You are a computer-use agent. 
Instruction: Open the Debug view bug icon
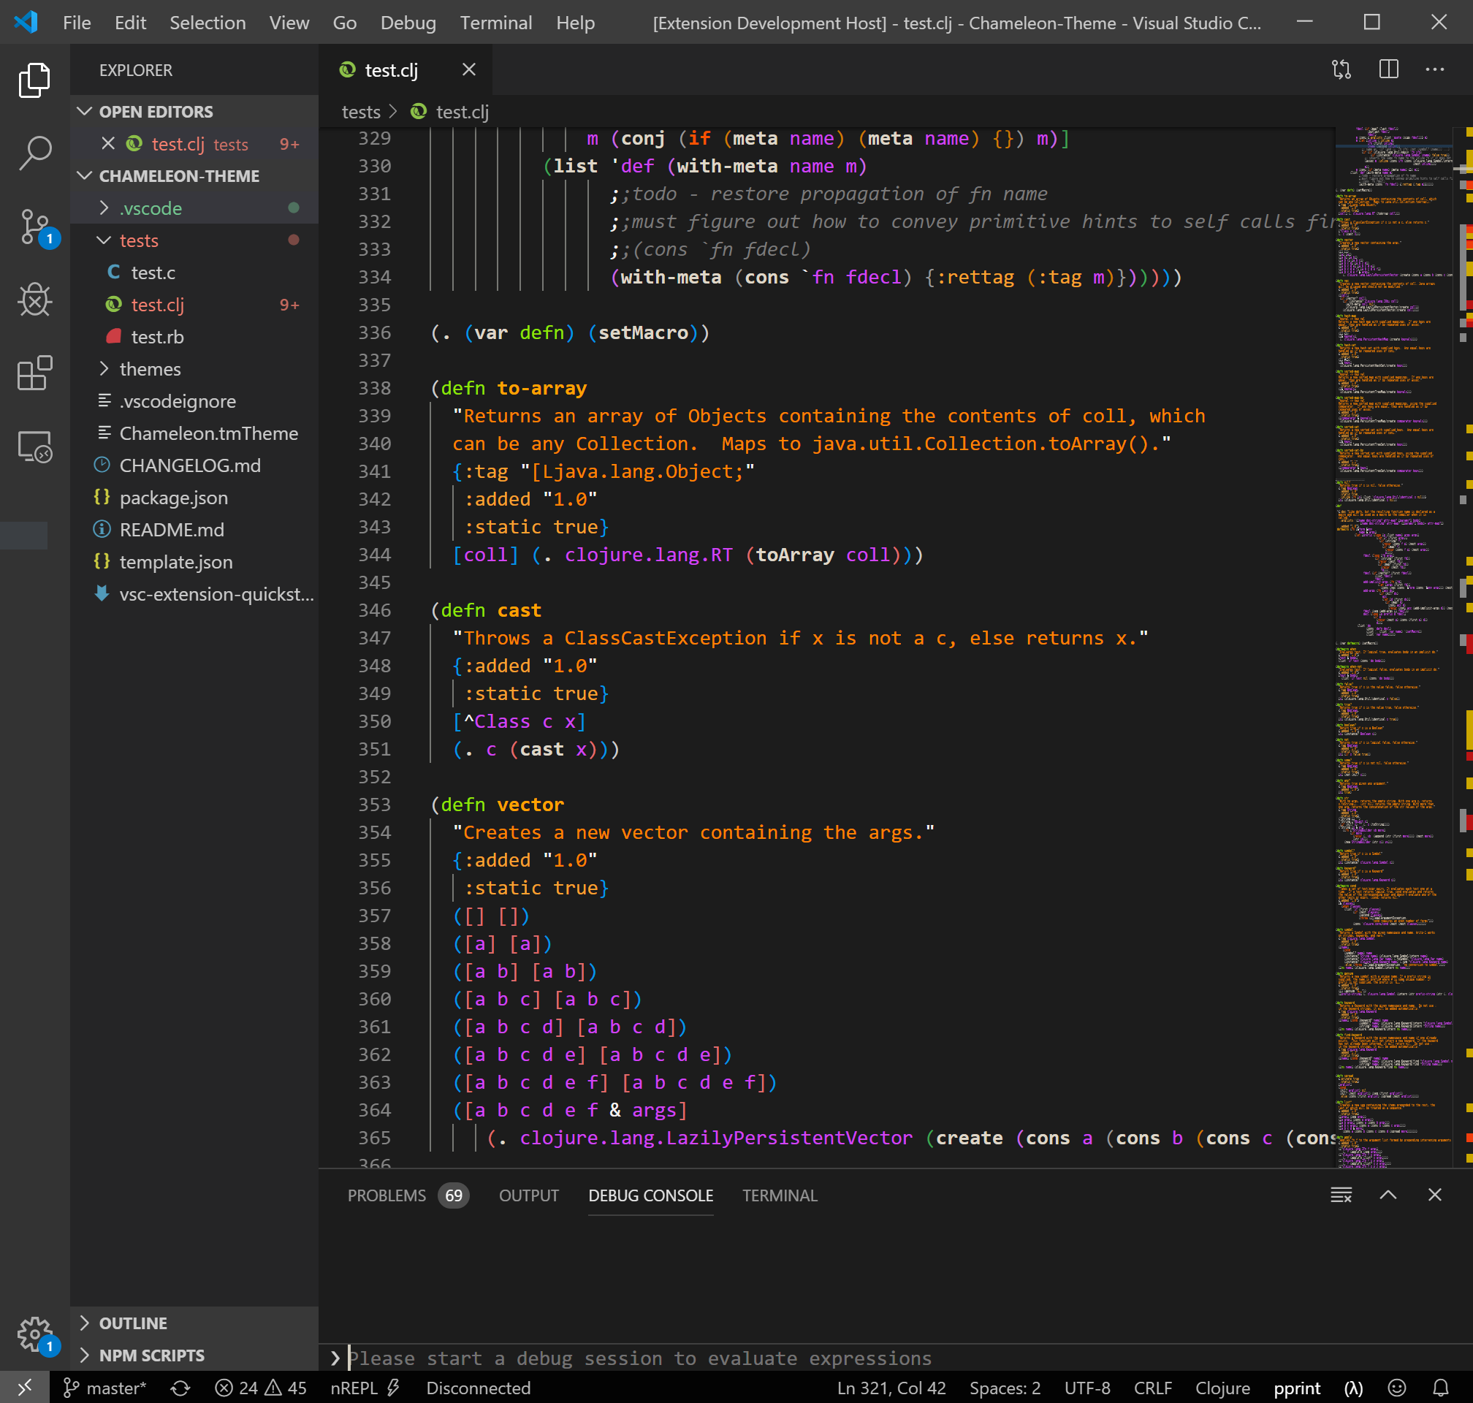click(x=34, y=300)
